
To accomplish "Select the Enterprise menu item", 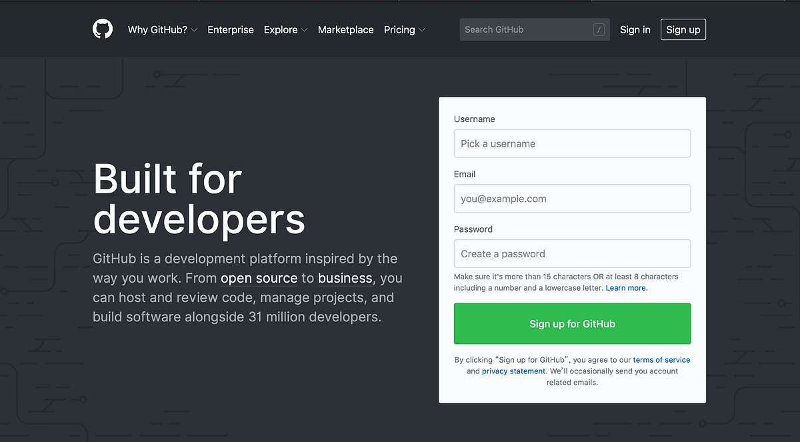I will coord(231,29).
